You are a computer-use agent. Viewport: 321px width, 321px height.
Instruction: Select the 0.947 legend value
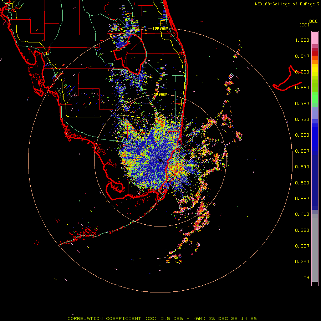pyautogui.click(x=302, y=56)
